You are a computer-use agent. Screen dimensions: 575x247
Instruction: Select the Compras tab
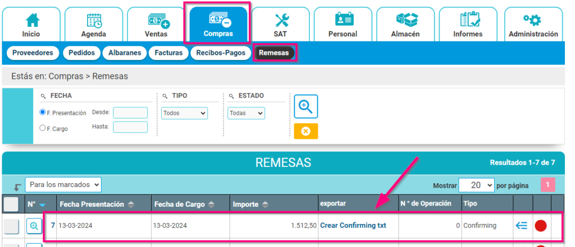(x=218, y=25)
